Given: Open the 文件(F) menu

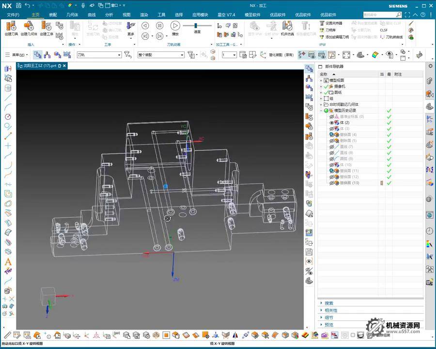Looking at the screenshot, I should (x=13, y=15).
